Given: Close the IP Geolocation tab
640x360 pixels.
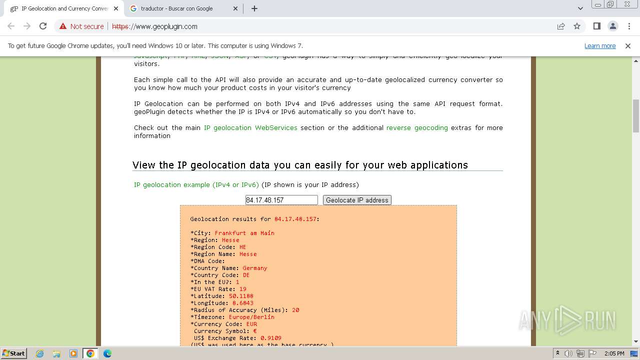Looking at the screenshot, I should (115, 8).
